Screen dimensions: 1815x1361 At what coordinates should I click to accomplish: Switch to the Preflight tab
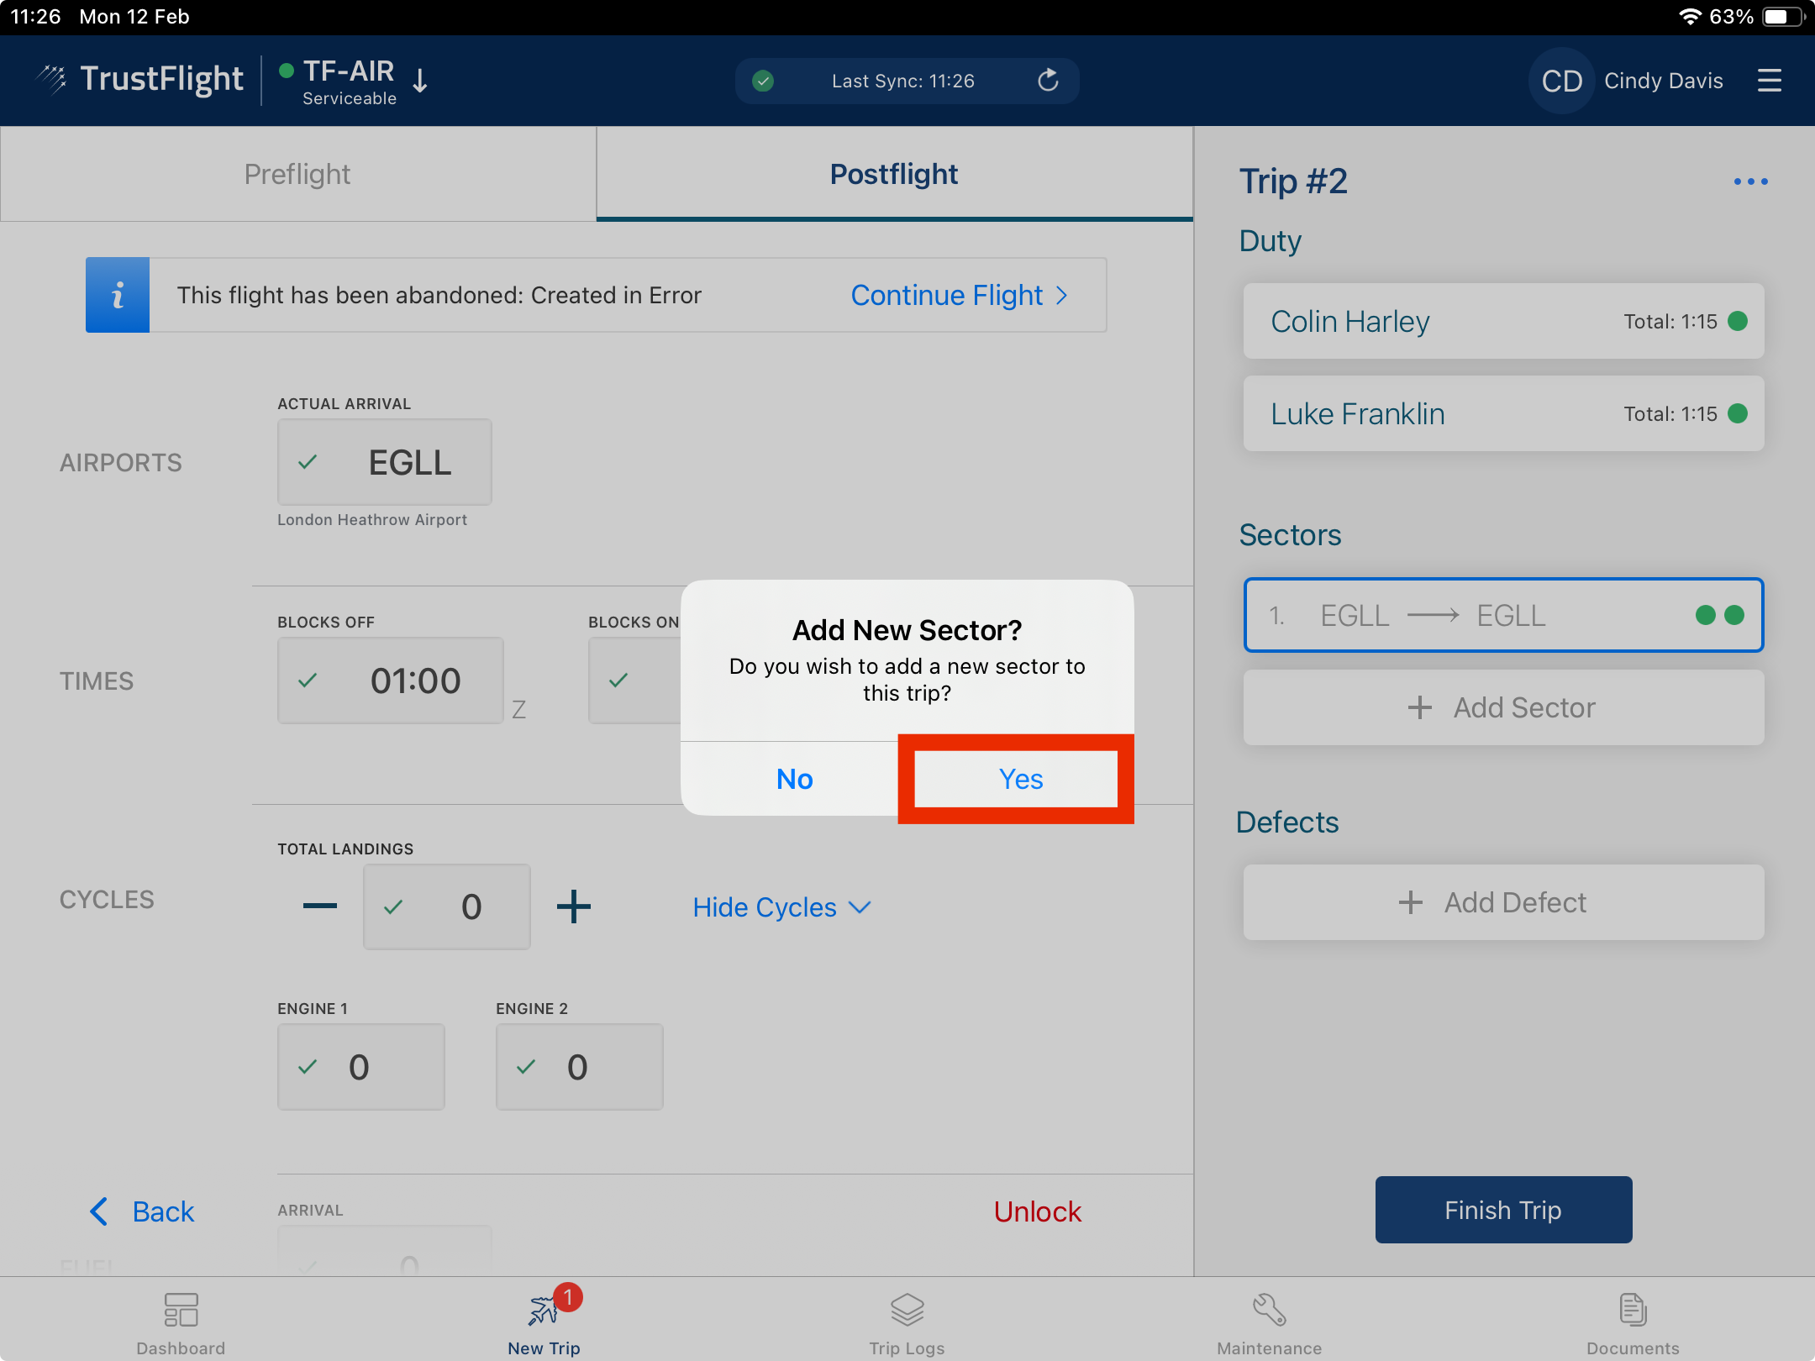(x=297, y=174)
